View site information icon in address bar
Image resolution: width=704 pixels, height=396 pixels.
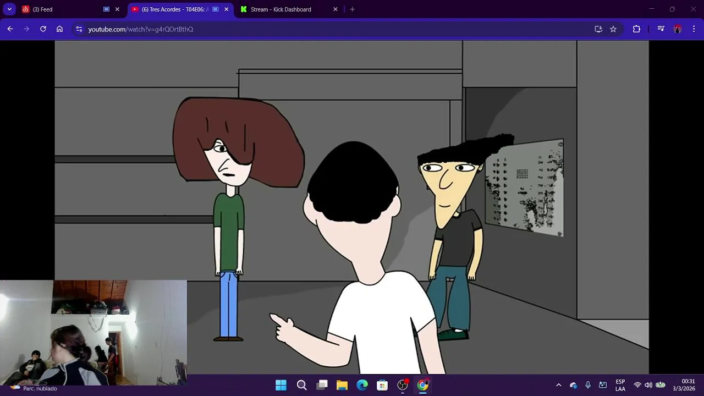coord(79,29)
